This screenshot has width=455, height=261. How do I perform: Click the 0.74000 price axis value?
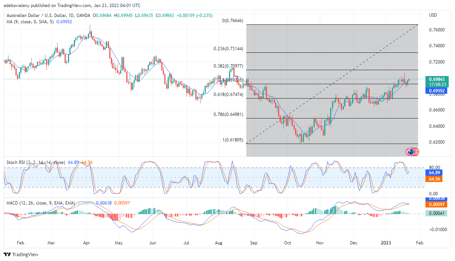click(436, 46)
